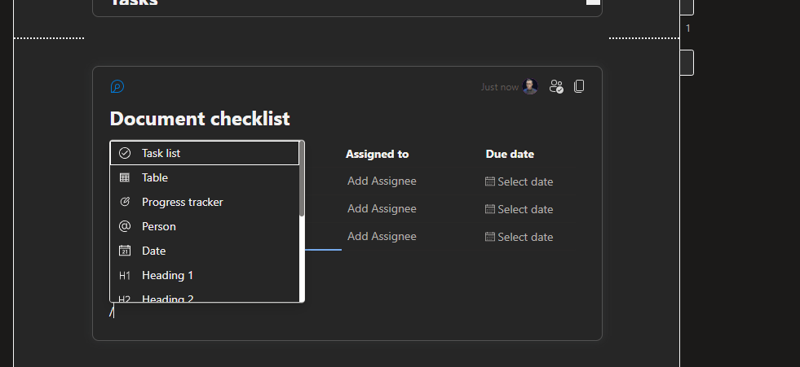Click the Assigned to column header
The image size is (800, 367).
pos(377,154)
